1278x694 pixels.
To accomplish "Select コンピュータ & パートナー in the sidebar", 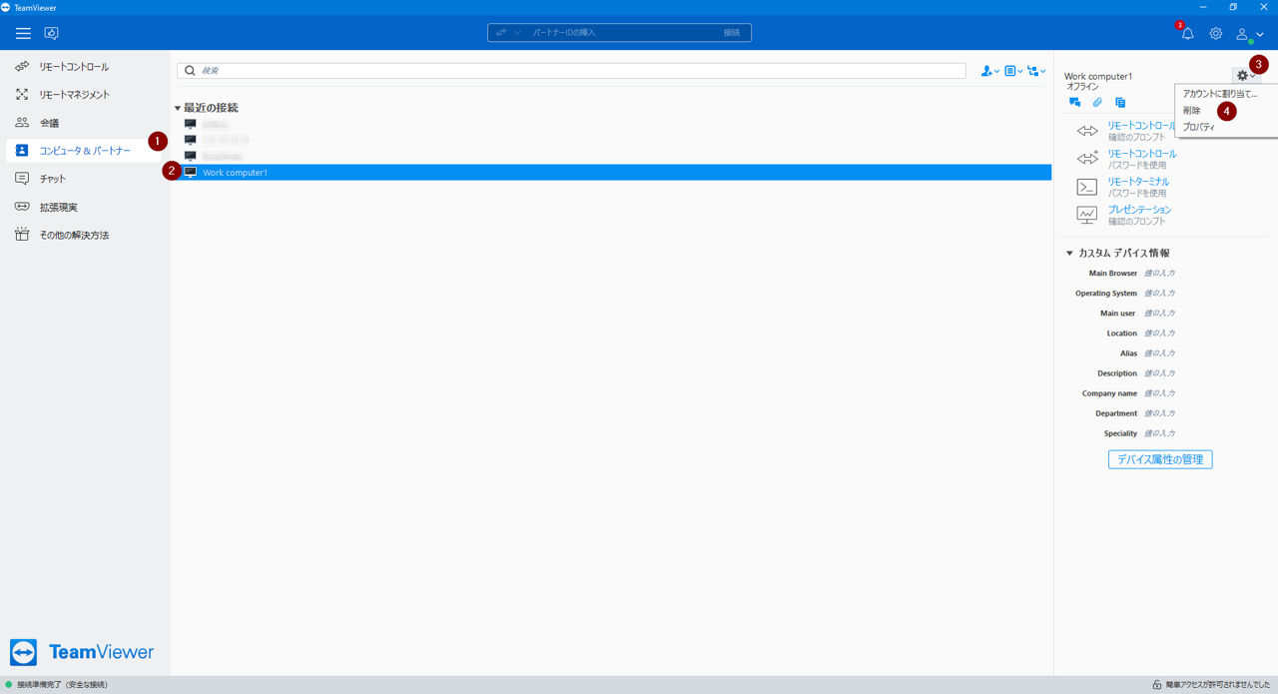I will click(x=84, y=151).
